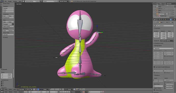Image resolution: width=176 pixels, height=93 pixels.
Task: Click the Sun lamp icon in outliner
Action: [x=157, y=12]
